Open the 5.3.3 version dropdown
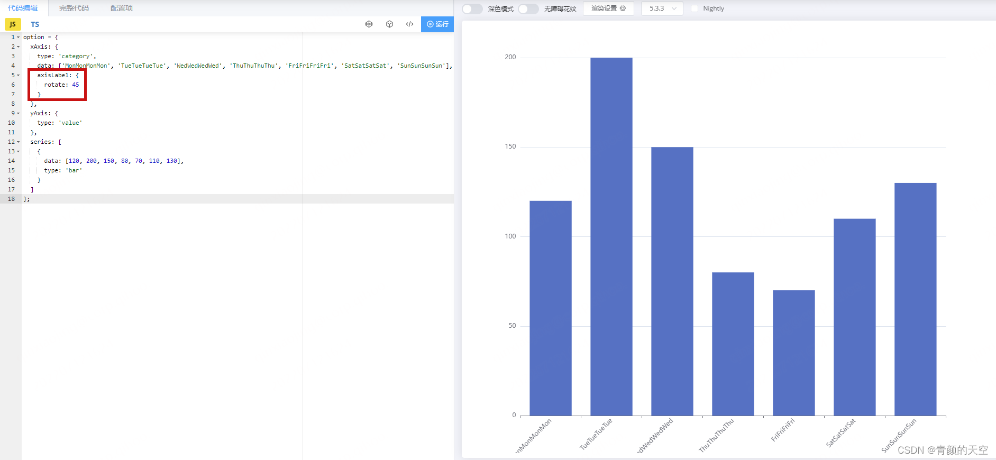The height and width of the screenshot is (460, 996). pyautogui.click(x=662, y=8)
